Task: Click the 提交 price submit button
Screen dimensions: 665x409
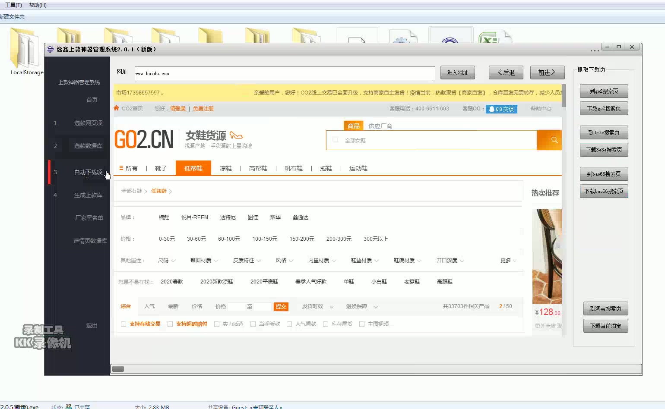Action: 281,306
